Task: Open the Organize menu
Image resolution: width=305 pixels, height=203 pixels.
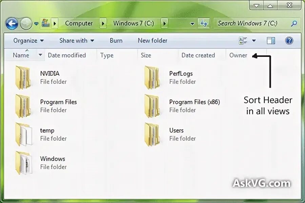Action: (28, 41)
